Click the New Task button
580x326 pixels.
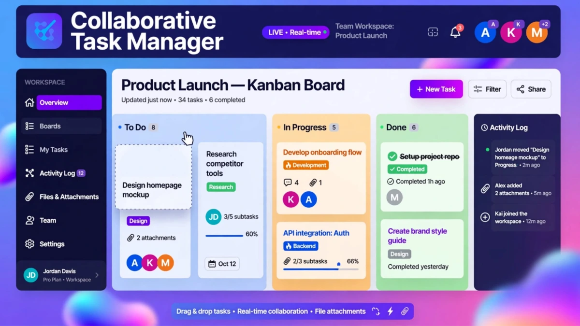[x=436, y=89]
